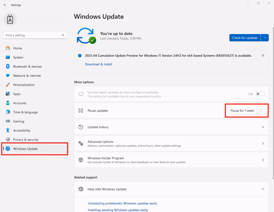The image size is (274, 212).
Task: Click the Check for updates button
Action: [x=245, y=38]
